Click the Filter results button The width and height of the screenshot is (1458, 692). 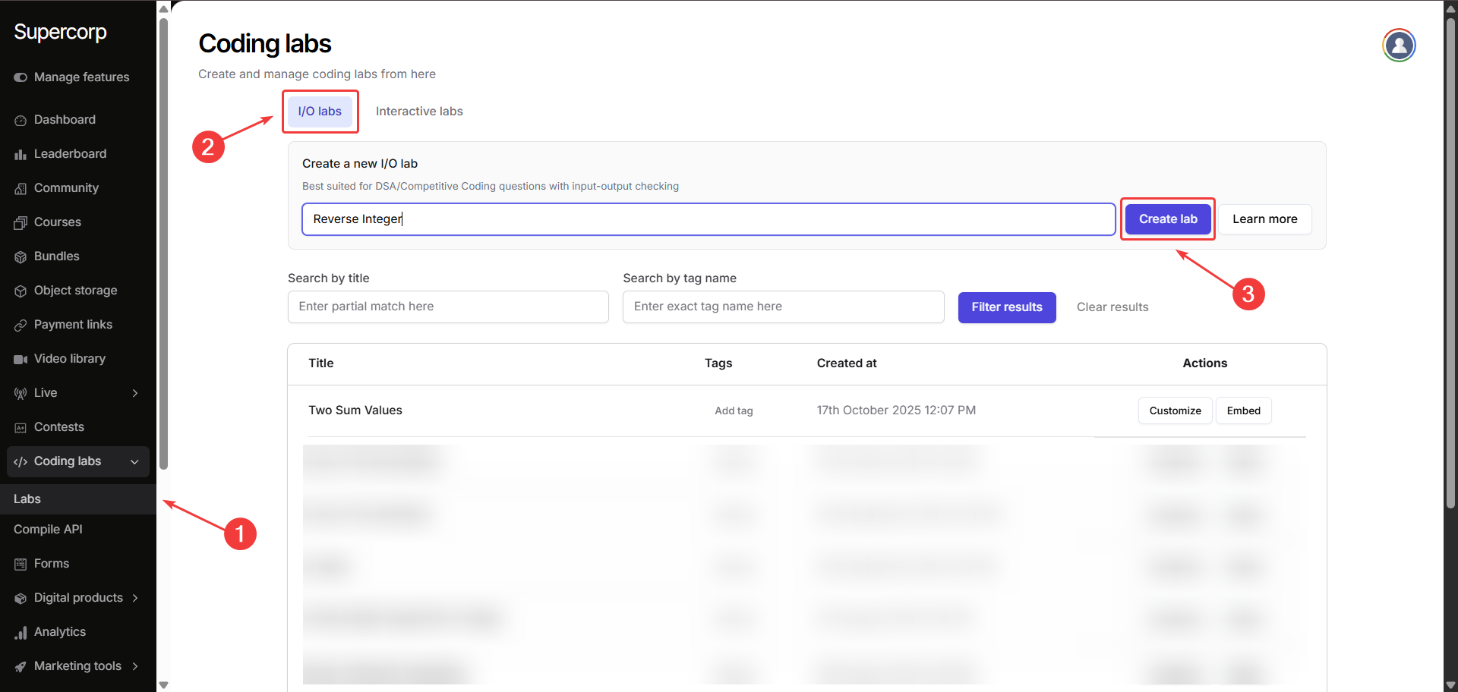(x=1006, y=307)
